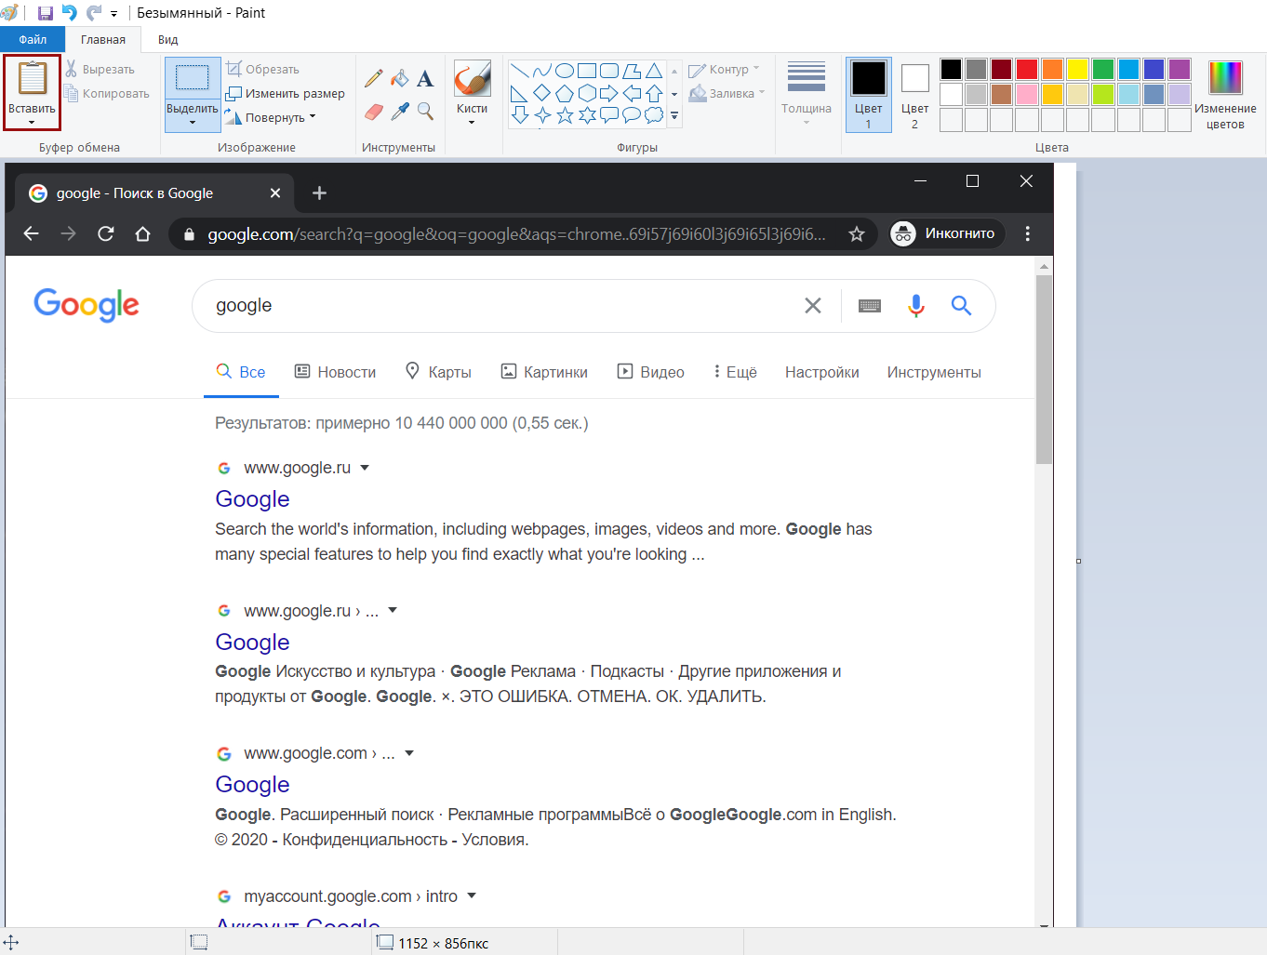
Task: Expand the Кисти brushes dropdown
Action: click(472, 121)
